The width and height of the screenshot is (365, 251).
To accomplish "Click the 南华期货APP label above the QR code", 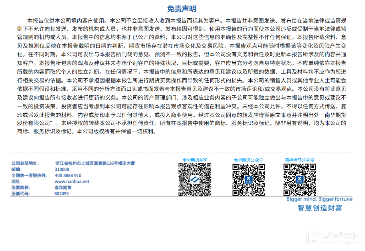I will point(195,160).
